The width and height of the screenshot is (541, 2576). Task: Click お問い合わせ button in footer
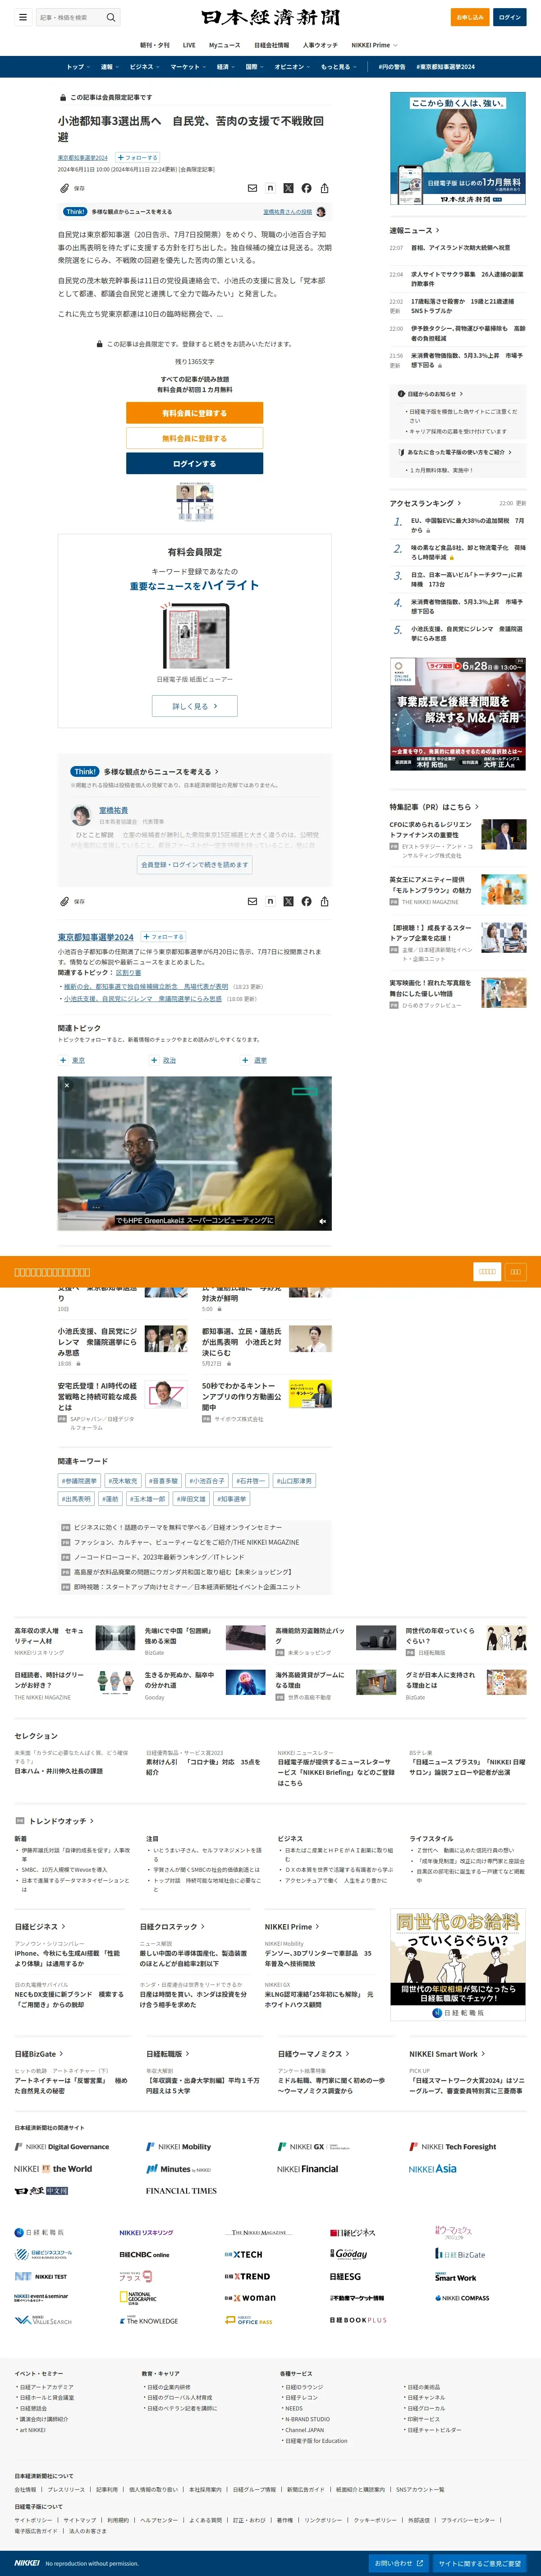tap(398, 2563)
